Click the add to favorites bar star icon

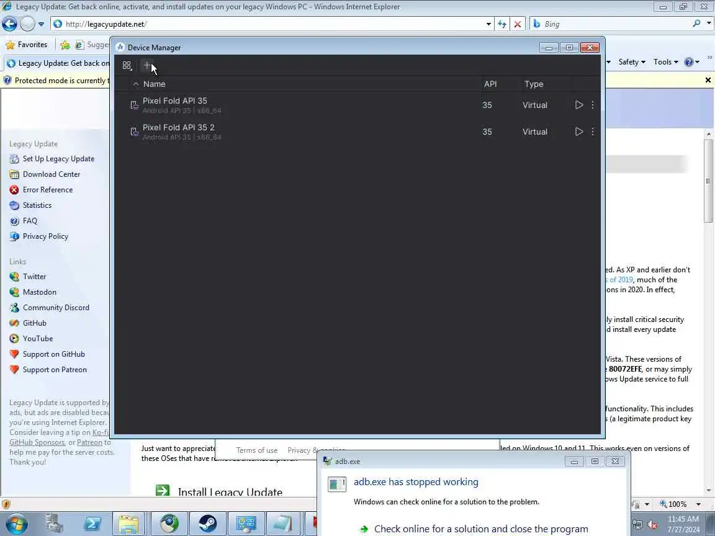65,45
